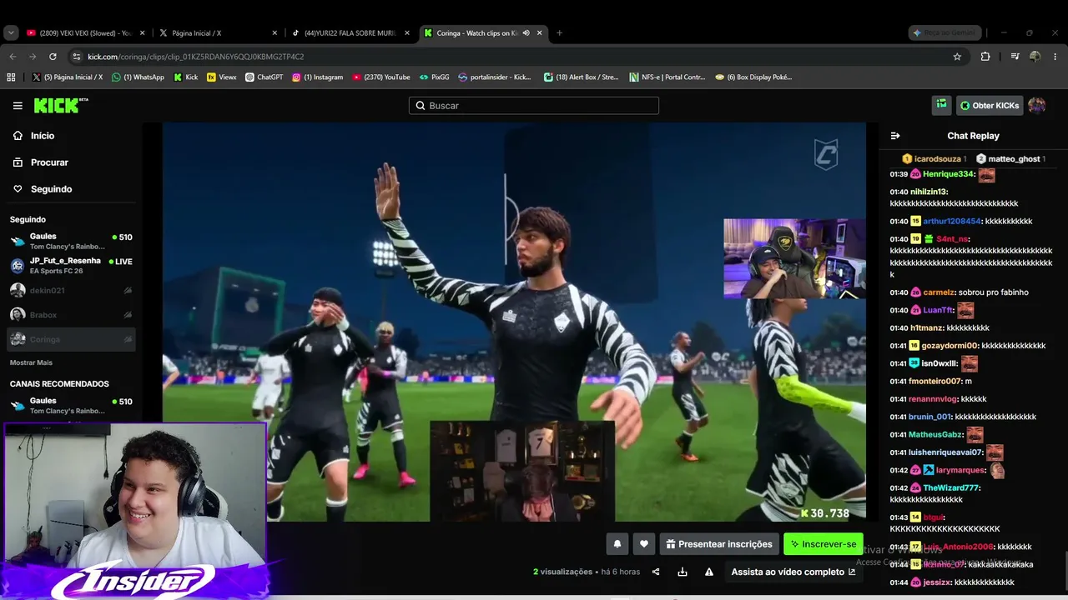1068x600 pixels.
Task: Open the Gaules followed channel
Action: coord(71,241)
